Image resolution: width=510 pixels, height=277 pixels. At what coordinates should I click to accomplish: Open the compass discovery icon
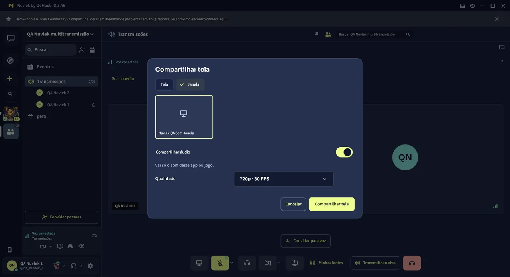coord(10,60)
